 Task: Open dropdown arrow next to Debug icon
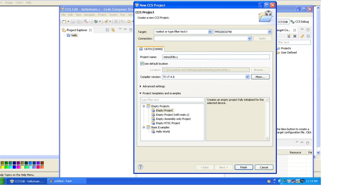pos(100,22)
